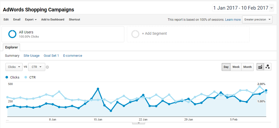Open the Learn more link

tap(233, 20)
